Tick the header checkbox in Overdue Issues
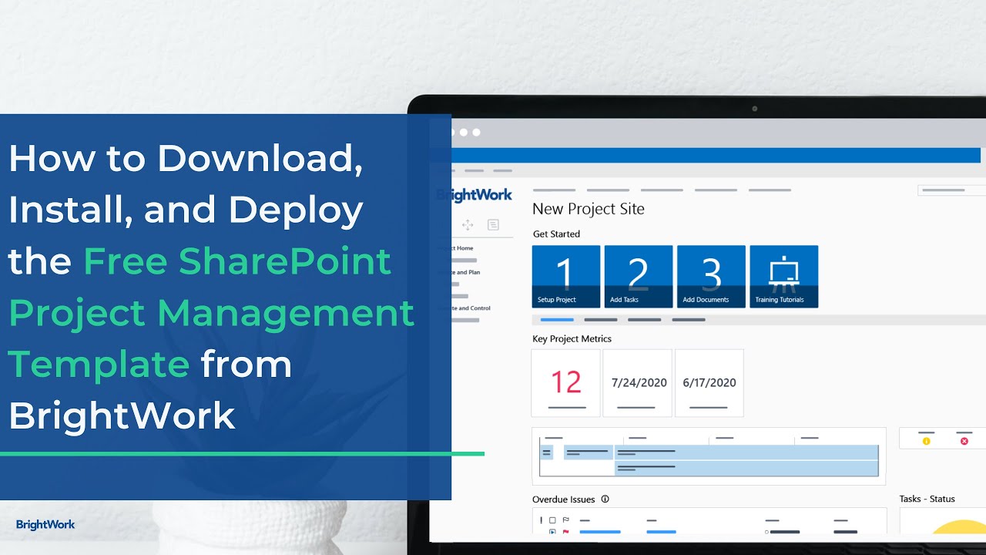 pos(552,520)
